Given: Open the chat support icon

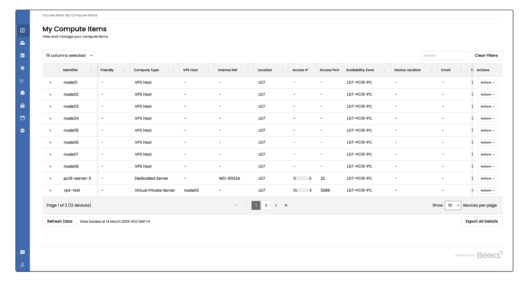Looking at the screenshot, I should coord(22,252).
